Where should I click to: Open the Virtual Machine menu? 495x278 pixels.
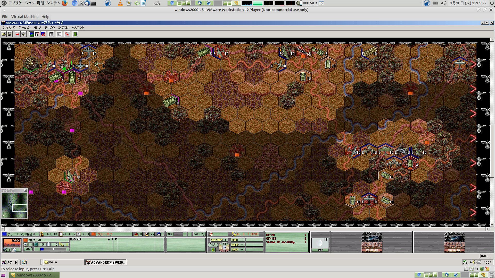[x=25, y=17]
